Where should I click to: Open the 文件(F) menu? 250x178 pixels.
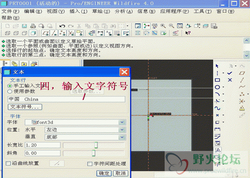tap(11, 11)
